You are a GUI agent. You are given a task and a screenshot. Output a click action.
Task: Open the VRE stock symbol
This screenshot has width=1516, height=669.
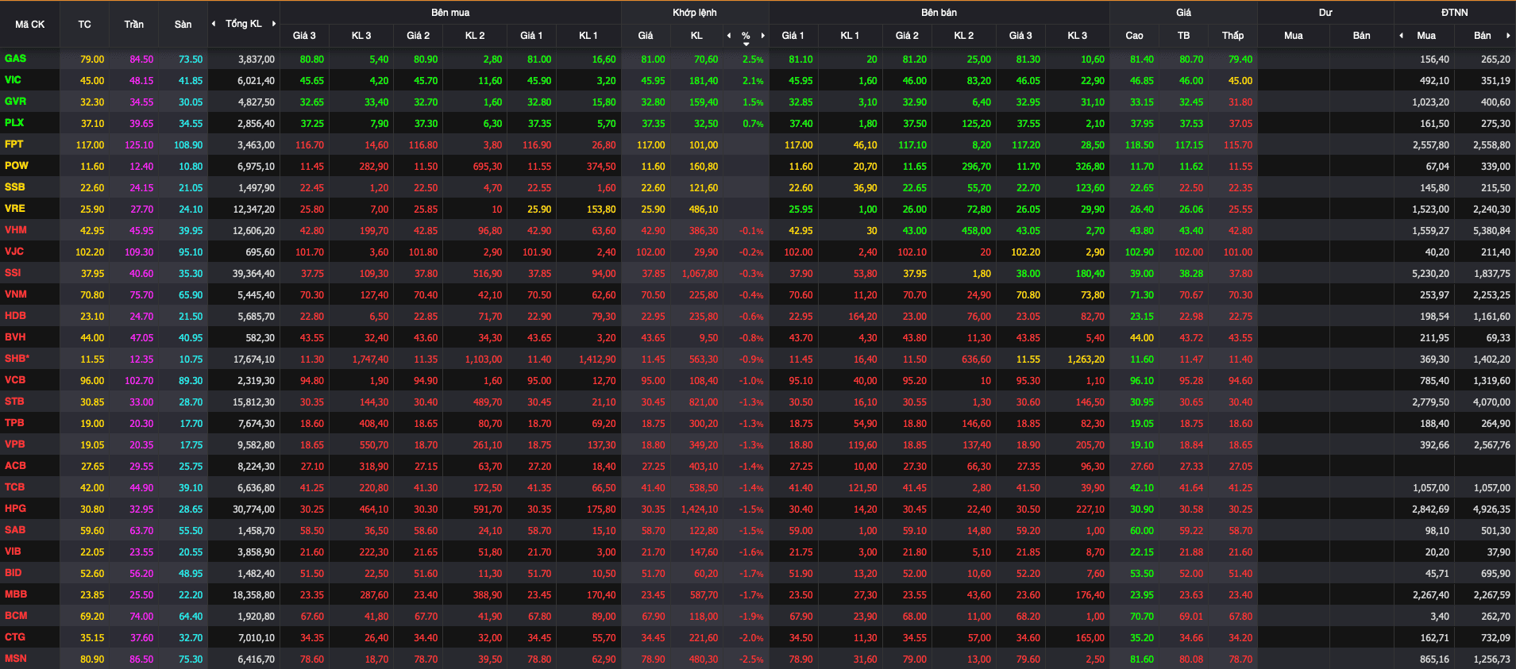14,209
